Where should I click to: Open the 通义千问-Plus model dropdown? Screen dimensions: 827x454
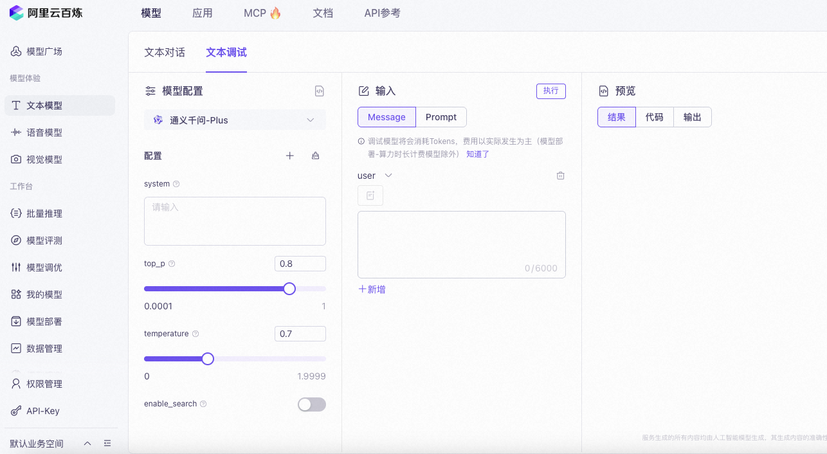coord(235,120)
